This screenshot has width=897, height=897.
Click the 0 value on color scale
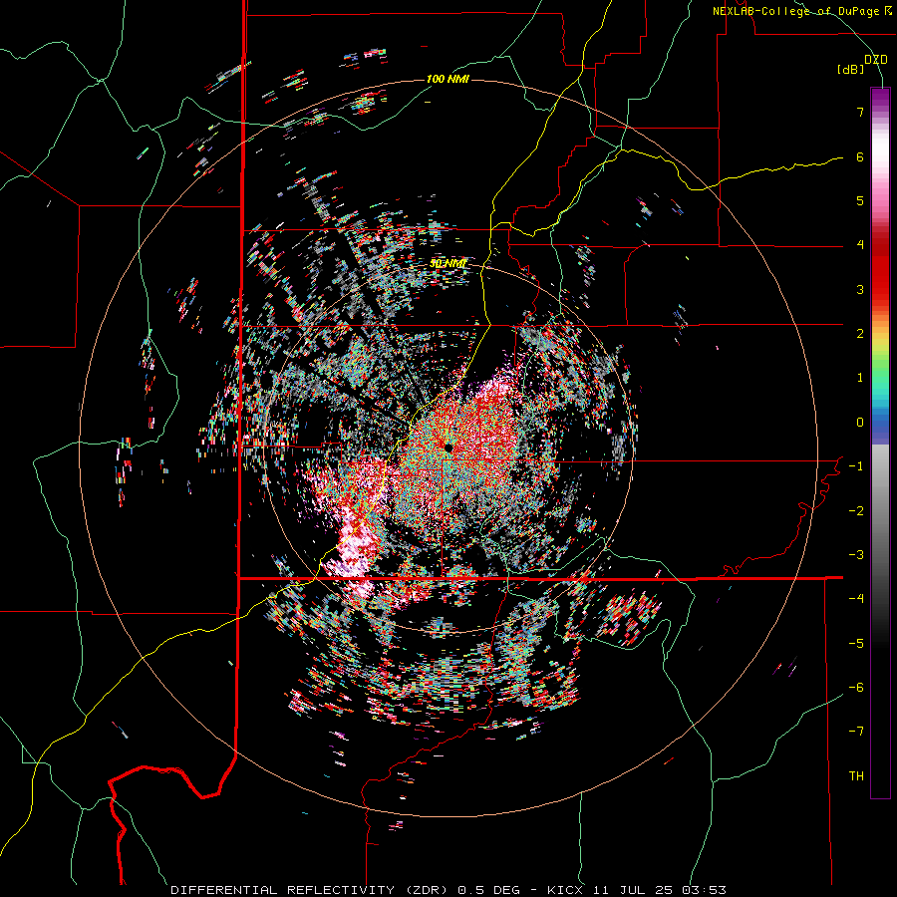[x=860, y=423]
